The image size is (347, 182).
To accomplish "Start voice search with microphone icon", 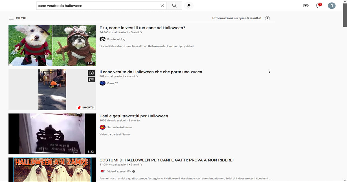I will pos(189,6).
